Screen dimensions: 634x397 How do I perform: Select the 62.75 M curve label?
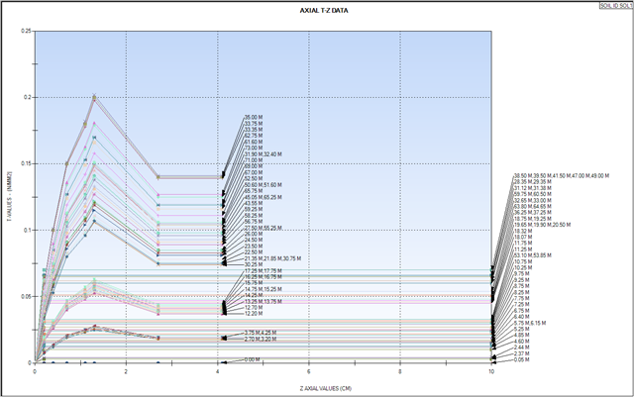click(x=254, y=136)
